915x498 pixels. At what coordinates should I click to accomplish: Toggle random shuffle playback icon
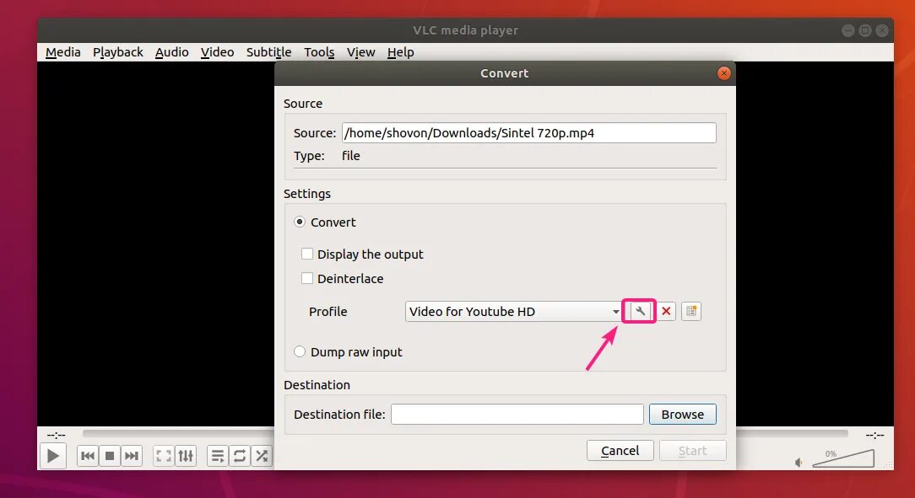tap(262, 456)
